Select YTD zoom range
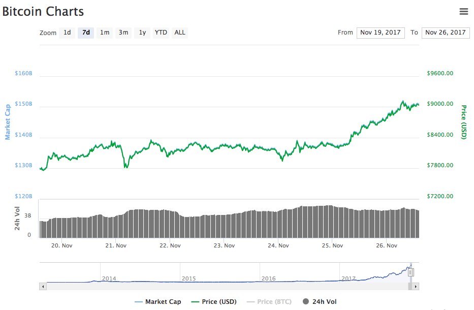 pos(161,33)
